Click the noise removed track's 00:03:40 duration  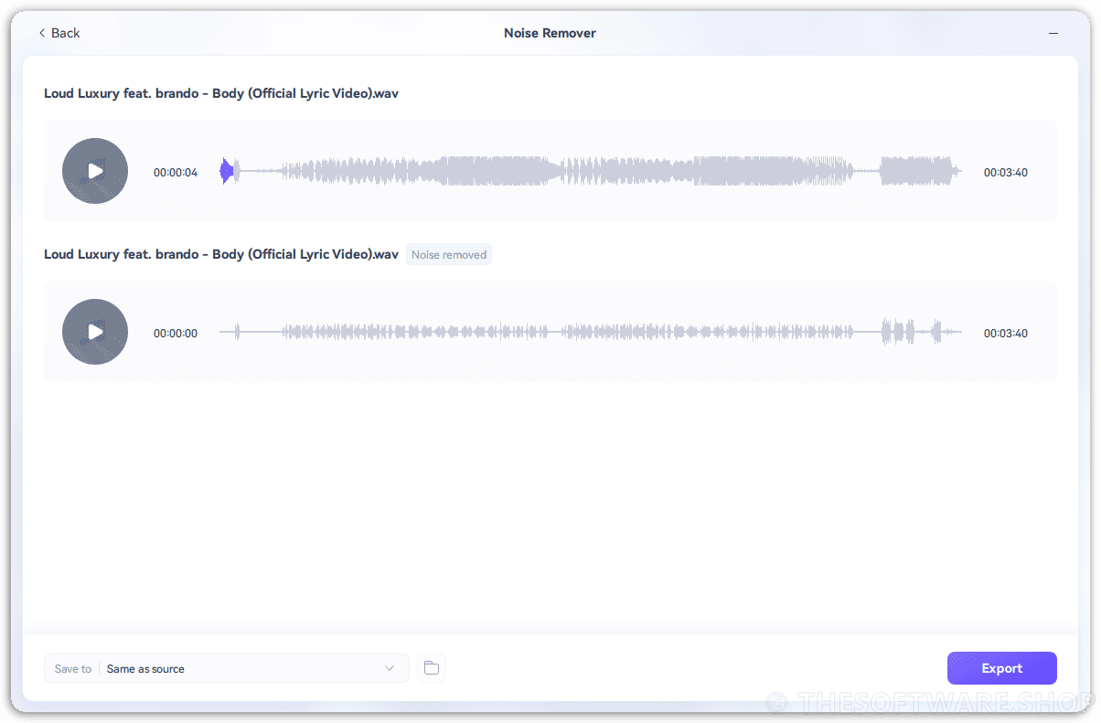click(x=1006, y=334)
